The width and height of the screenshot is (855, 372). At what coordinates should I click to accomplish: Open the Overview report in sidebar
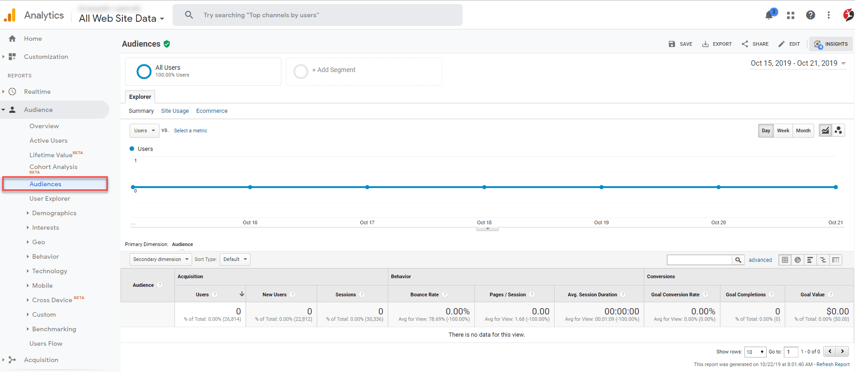pyautogui.click(x=44, y=126)
